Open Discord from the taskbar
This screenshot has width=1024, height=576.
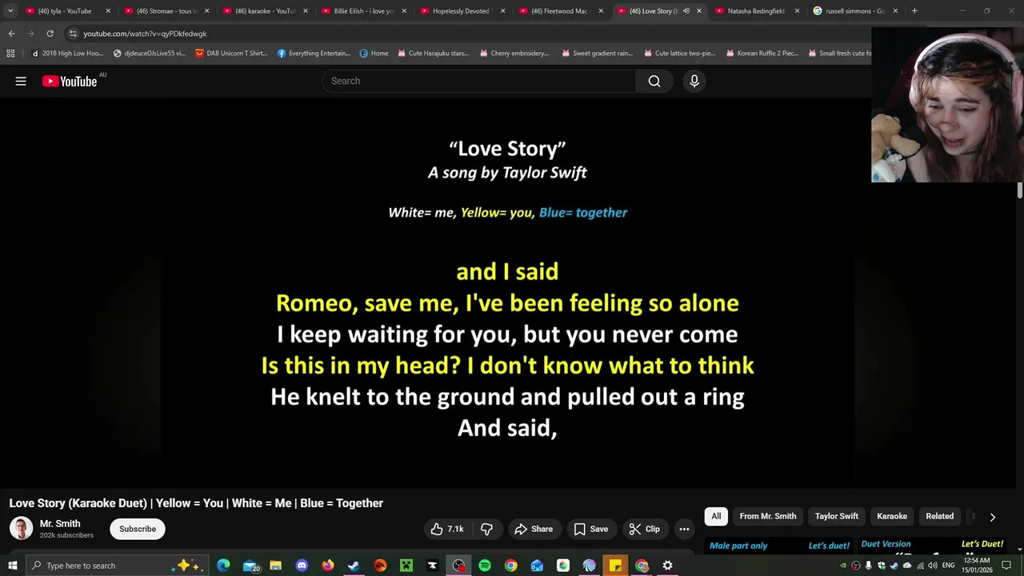[x=302, y=566]
